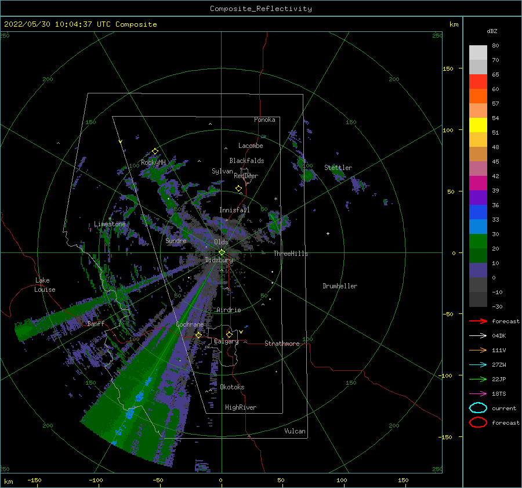Viewport: 522px width, 488px height.
Task: Click the Didsbury town label
Action: (x=219, y=260)
